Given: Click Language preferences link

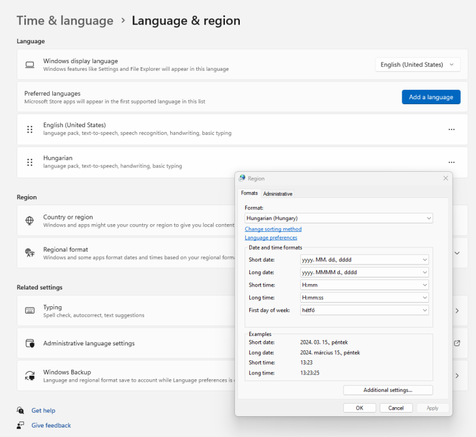Looking at the screenshot, I should [271, 237].
